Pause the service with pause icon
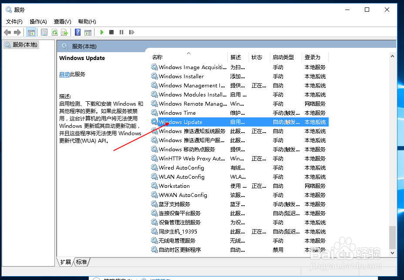This screenshot has height=280, width=404. 121,33
